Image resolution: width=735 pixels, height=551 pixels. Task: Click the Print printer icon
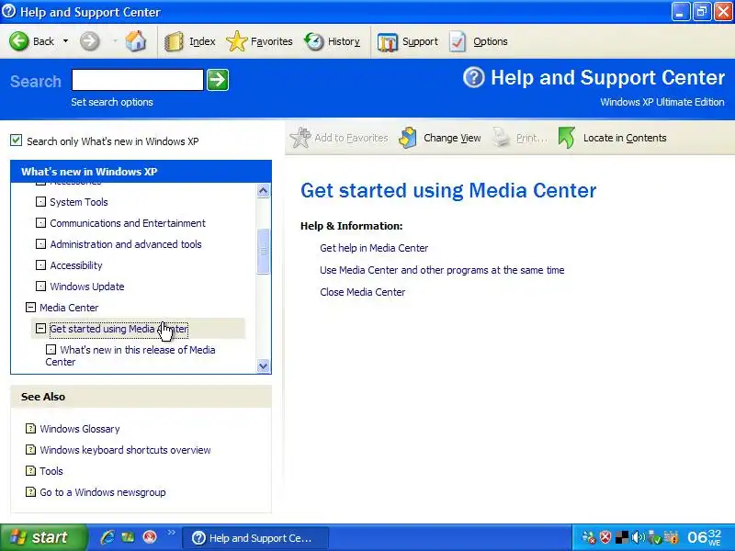pyautogui.click(x=501, y=138)
